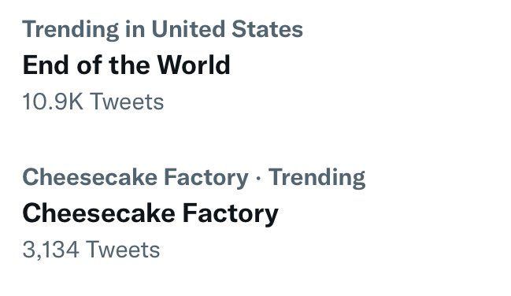This screenshot has width=511, height=296.
Task: Click the word Cheesecake in bold trend title
Action: [98, 213]
